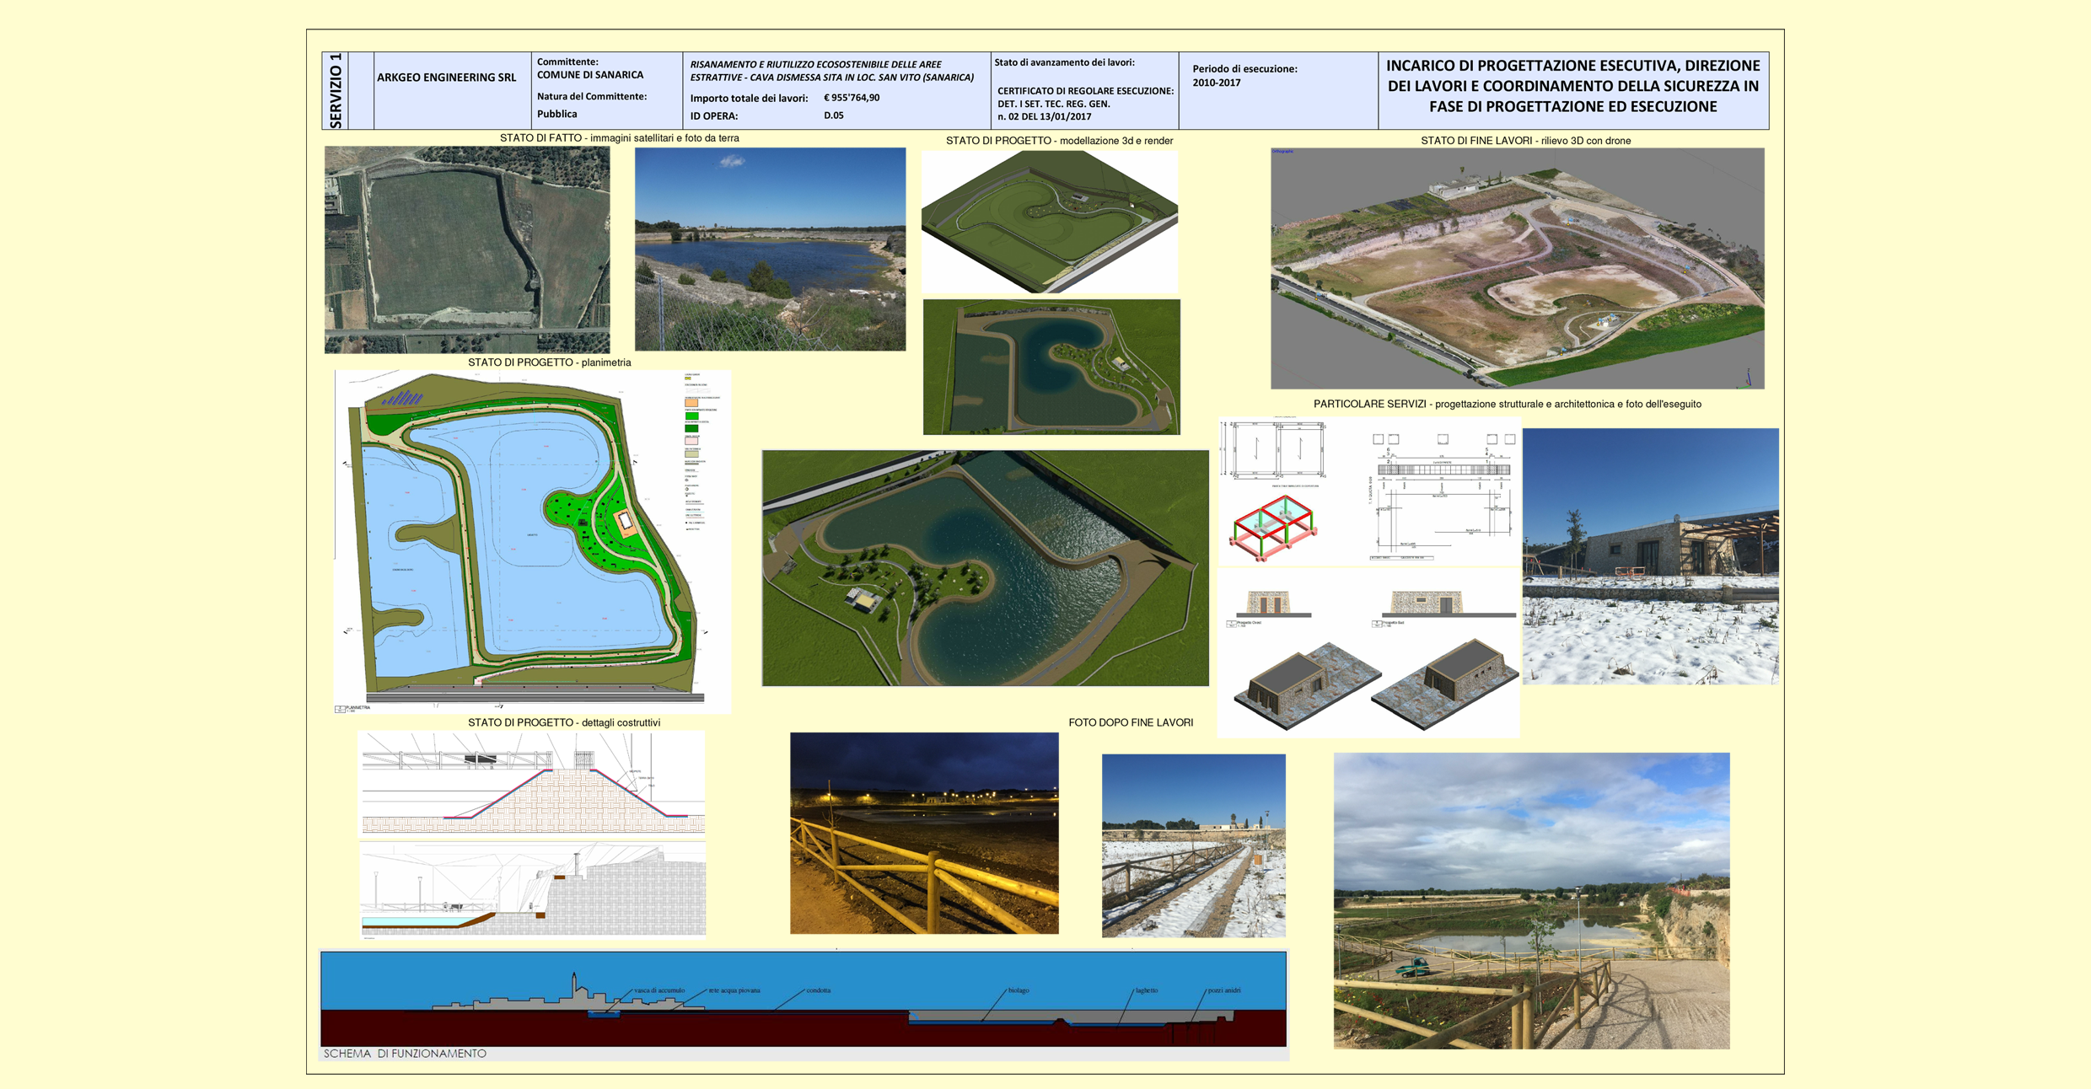Select 'STATO DI PROGETTO - planimetria' caption
The image size is (2091, 1089).
(550, 362)
